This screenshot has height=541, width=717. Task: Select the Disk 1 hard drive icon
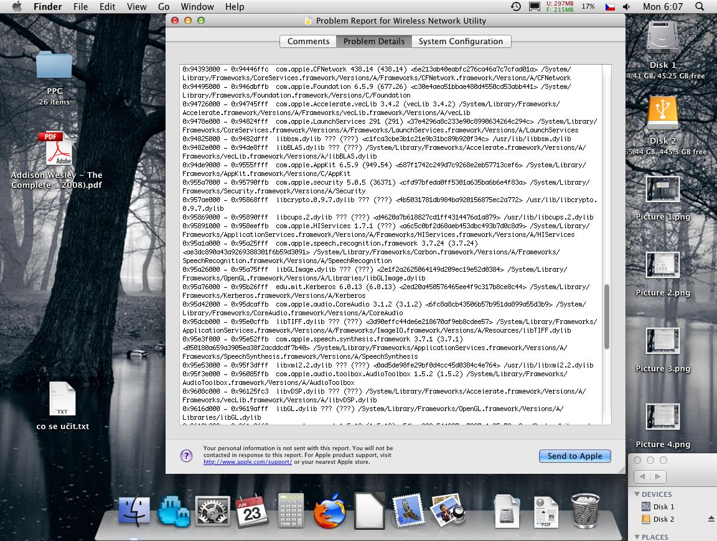(663, 39)
